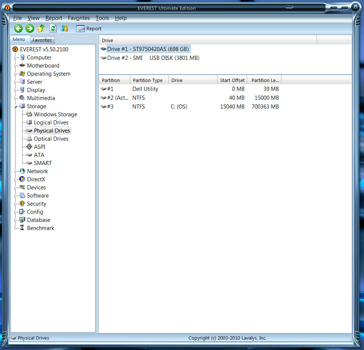Click the ASPI icon in tree
Screen dimensions: 364x350
tap(29, 147)
